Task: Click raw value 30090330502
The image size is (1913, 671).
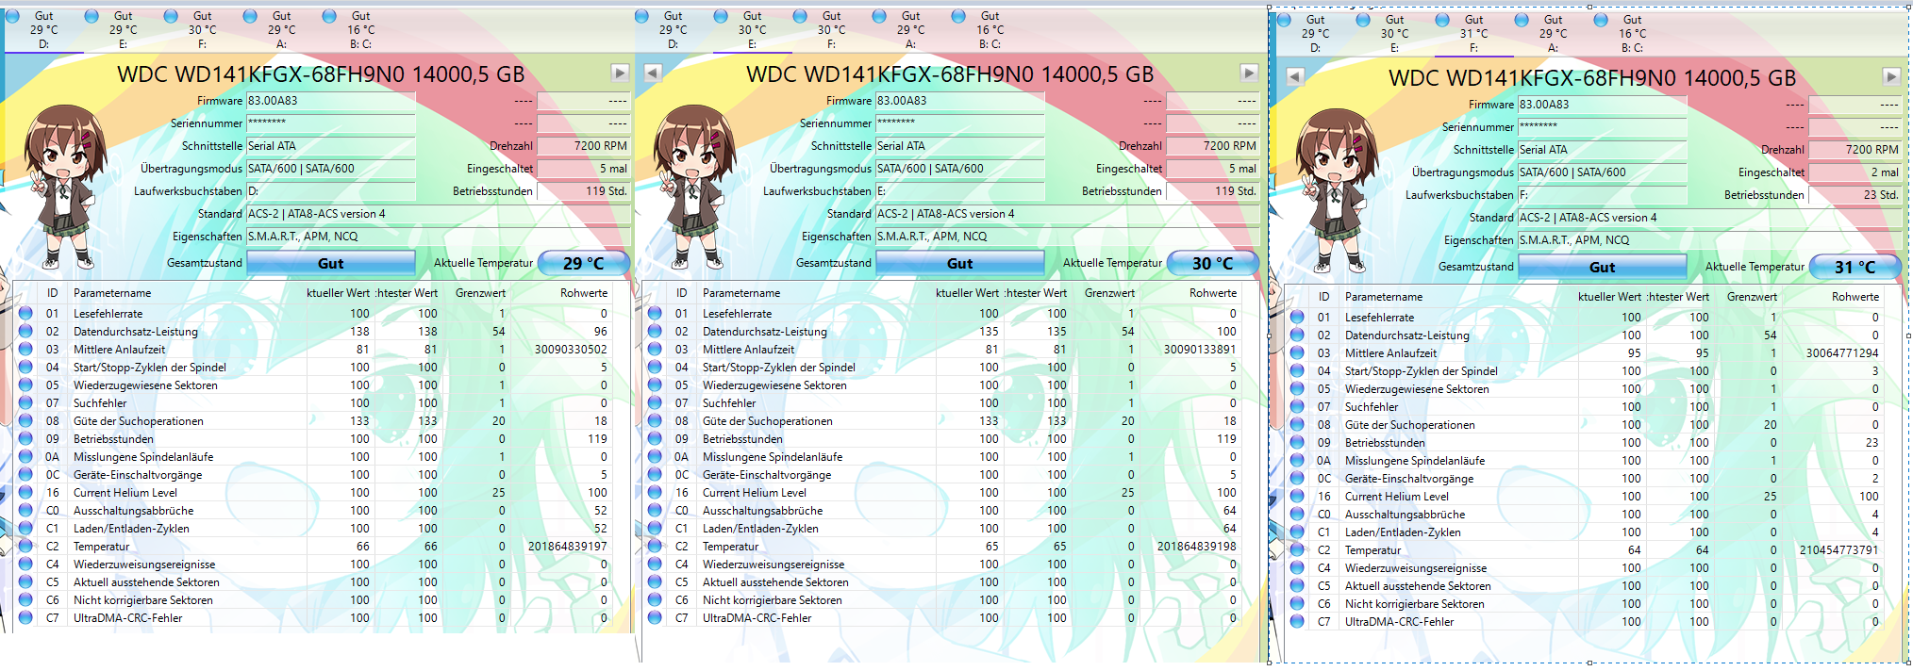Action: [571, 350]
